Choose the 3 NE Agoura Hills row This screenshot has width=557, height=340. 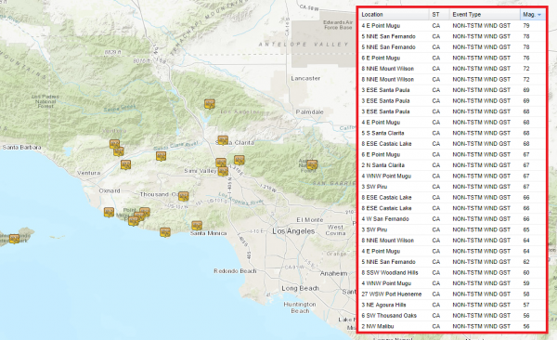click(x=452, y=305)
